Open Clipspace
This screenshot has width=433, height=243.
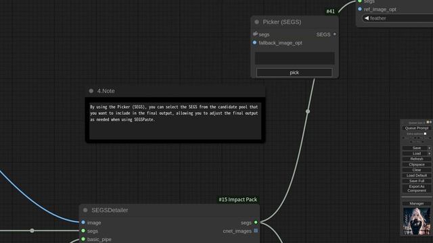(417, 165)
